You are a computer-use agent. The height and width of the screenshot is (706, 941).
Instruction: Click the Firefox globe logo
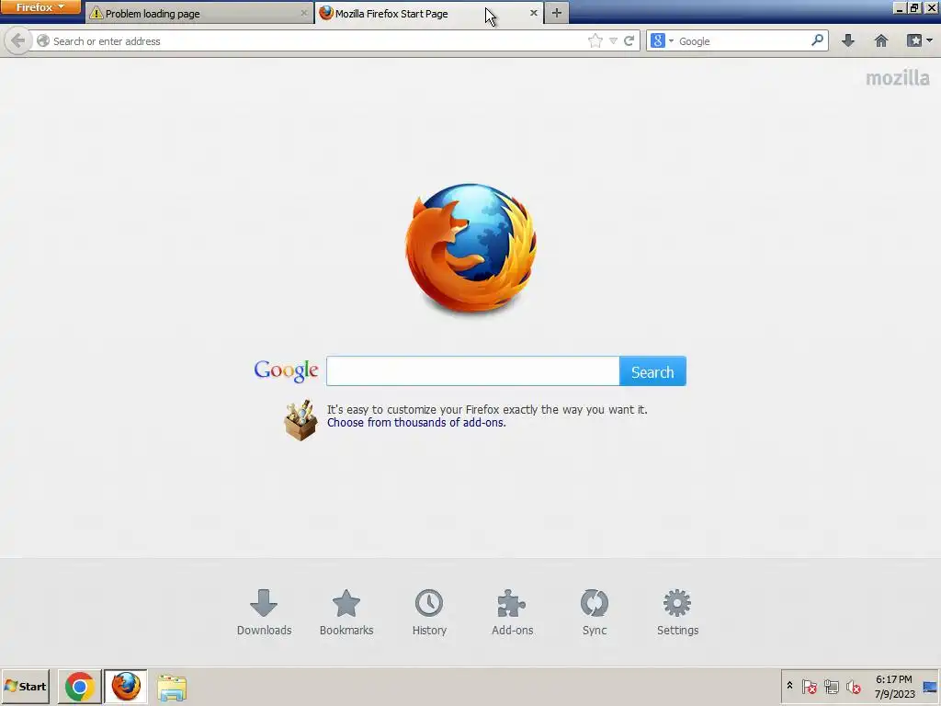pos(470,248)
